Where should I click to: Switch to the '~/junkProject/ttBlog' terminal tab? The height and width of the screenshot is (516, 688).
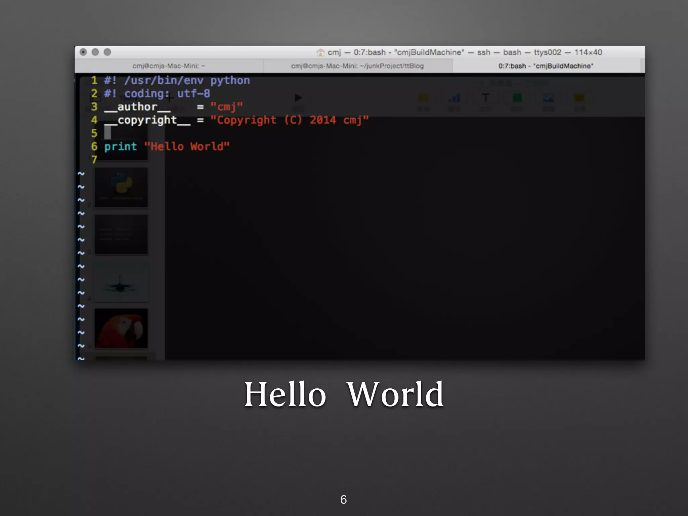click(357, 66)
